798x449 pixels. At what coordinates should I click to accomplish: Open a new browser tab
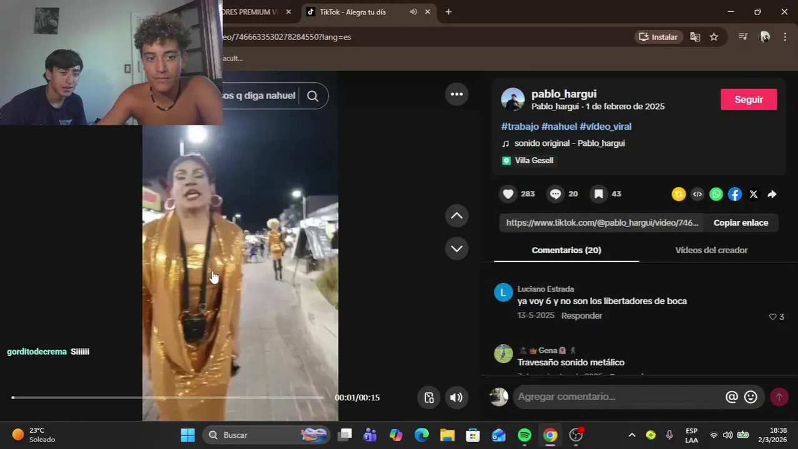coord(448,12)
